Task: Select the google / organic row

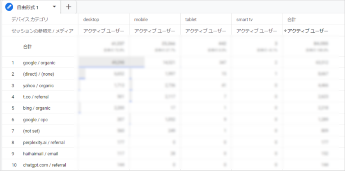Action: (x=39, y=63)
